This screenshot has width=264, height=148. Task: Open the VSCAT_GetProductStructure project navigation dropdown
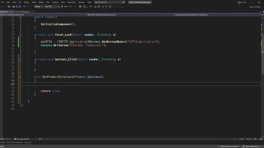point(43,15)
